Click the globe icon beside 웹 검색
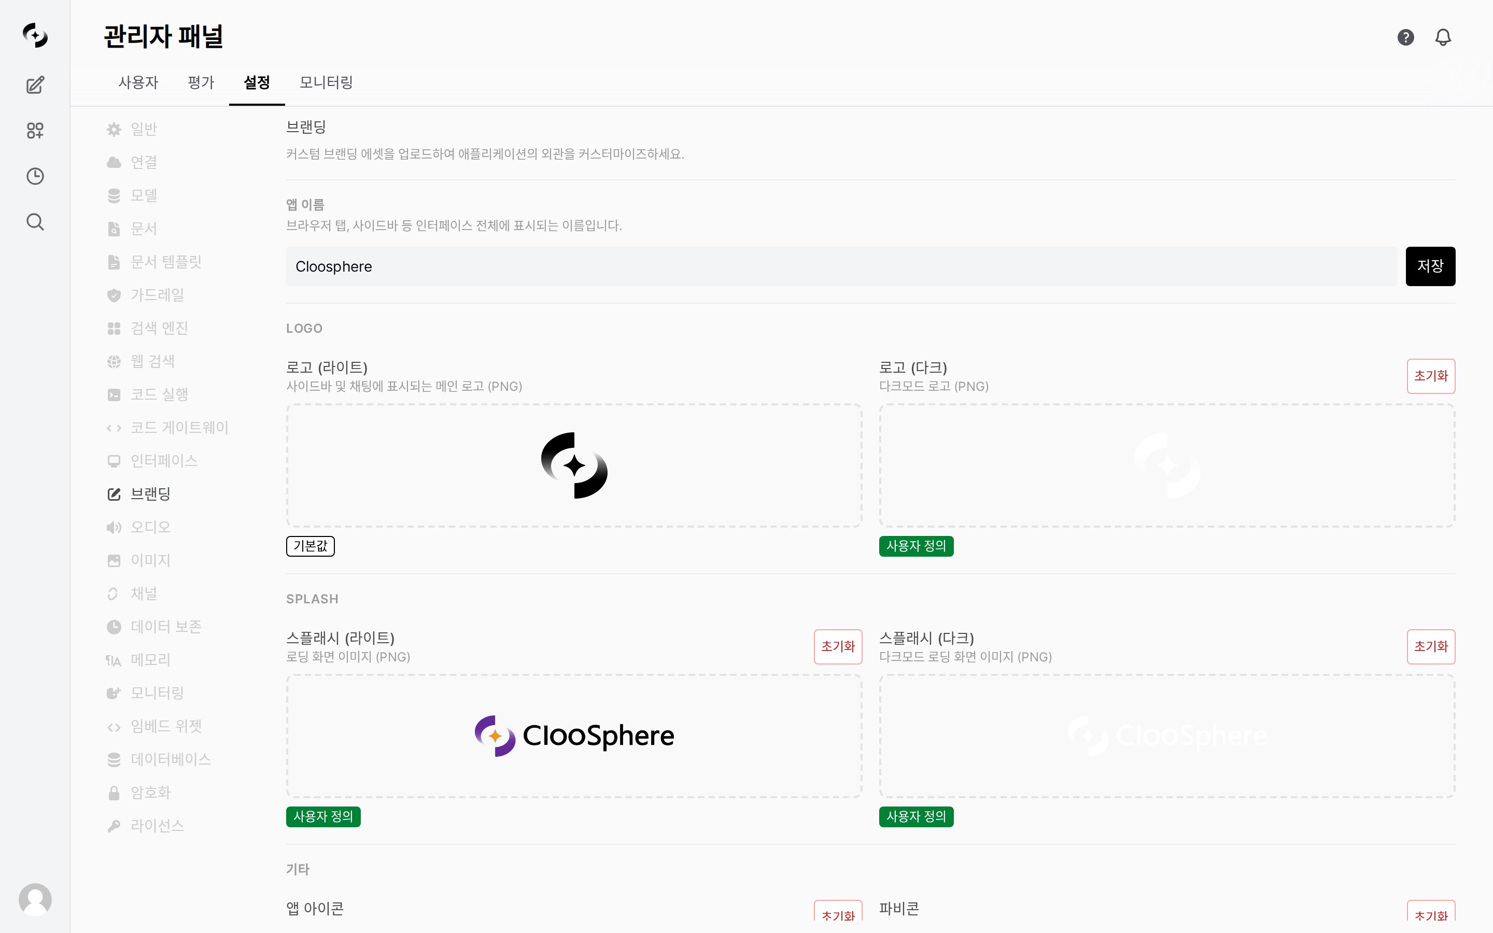 click(114, 362)
